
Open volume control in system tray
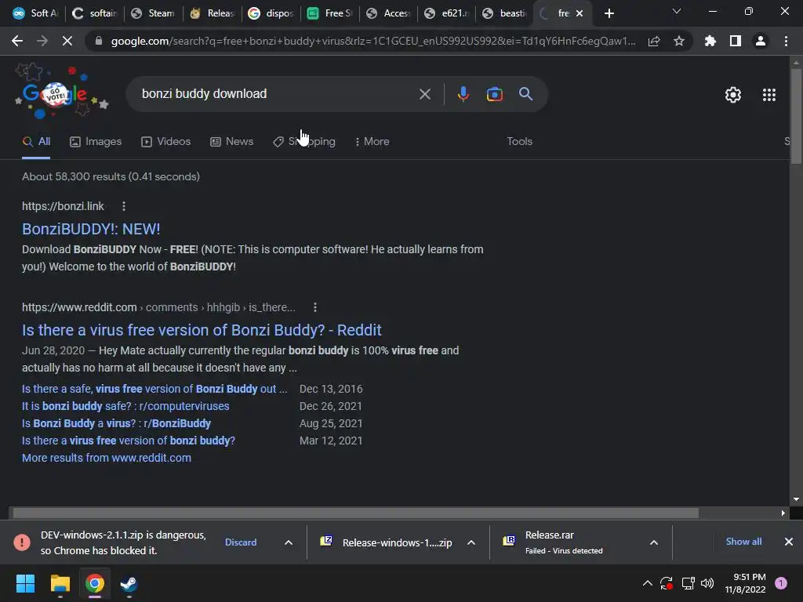[x=707, y=583]
